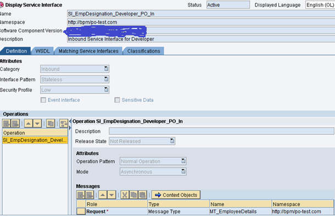
Task: Open the Classifications tab
Action: point(144,51)
